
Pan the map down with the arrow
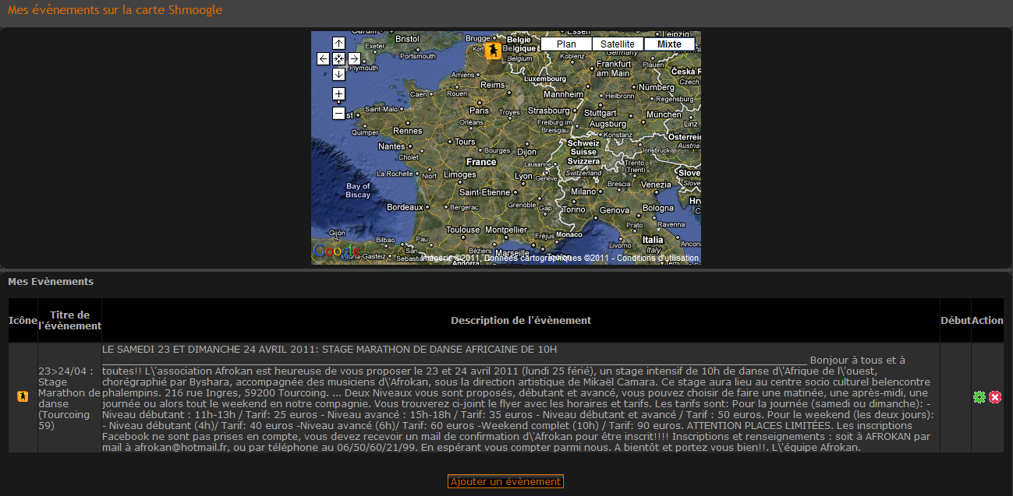(338, 74)
